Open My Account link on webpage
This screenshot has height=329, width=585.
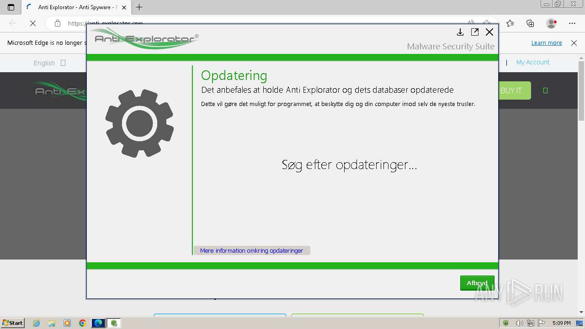click(x=533, y=62)
